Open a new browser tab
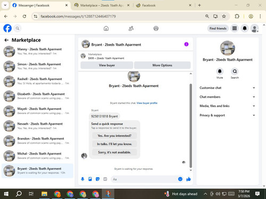The height and width of the screenshot is (199, 266). pos(199,5)
